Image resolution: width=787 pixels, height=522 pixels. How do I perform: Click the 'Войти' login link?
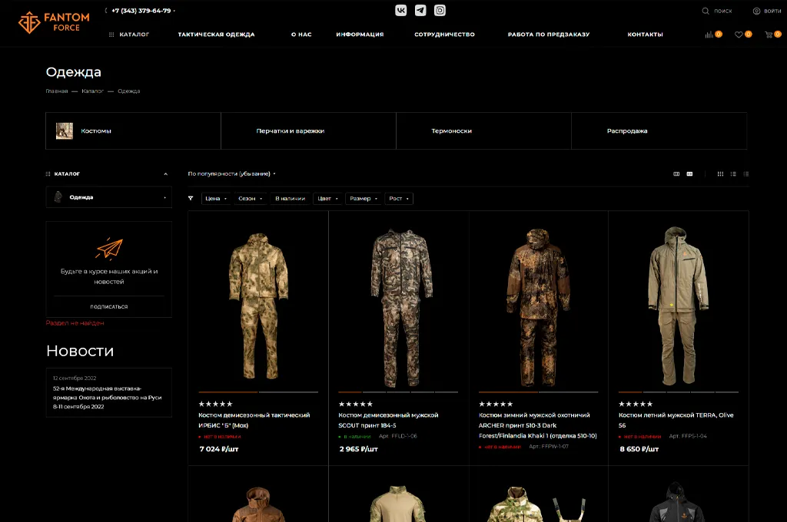pos(766,11)
